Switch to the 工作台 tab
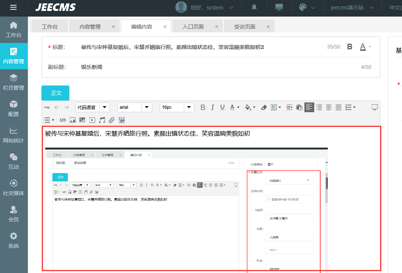 (49, 27)
